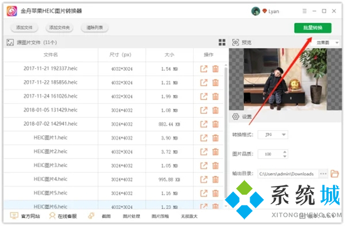Viewport: 345px width, 226px height.
Task: Open export icon in HEIC图片5.heic row
Action: coord(204,193)
